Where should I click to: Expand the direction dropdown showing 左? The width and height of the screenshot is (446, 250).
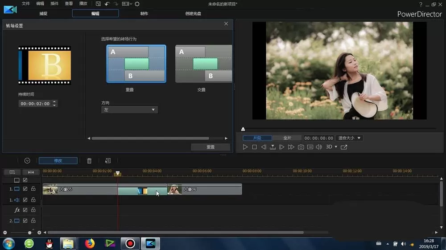pyautogui.click(x=129, y=110)
